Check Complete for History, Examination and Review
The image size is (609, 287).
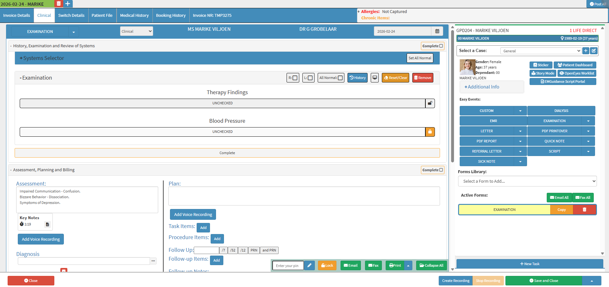click(x=441, y=46)
